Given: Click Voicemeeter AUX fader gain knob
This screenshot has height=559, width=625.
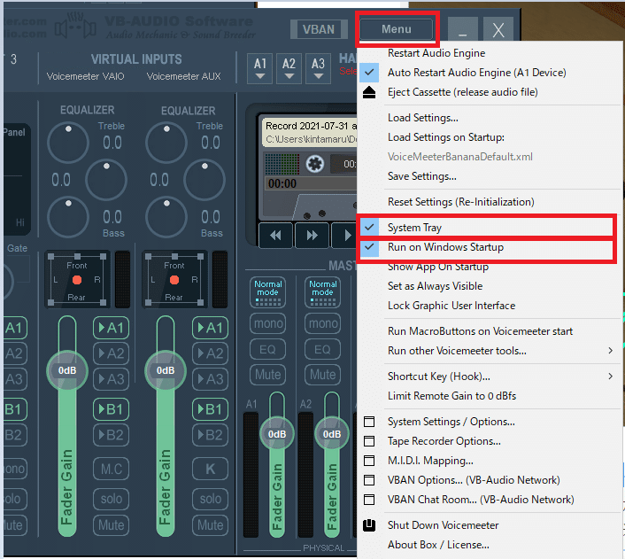Looking at the screenshot, I should (x=165, y=370).
